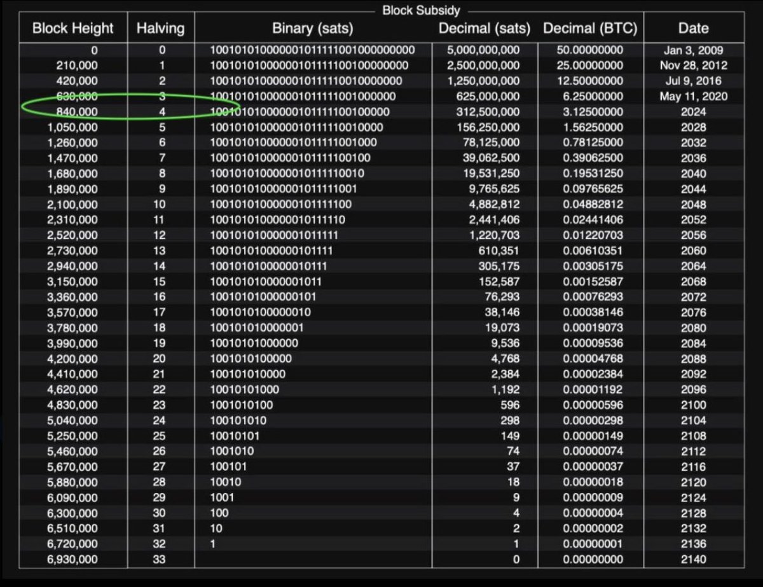
Task: Select block height 4,200,000 cell
Action: [x=72, y=359]
